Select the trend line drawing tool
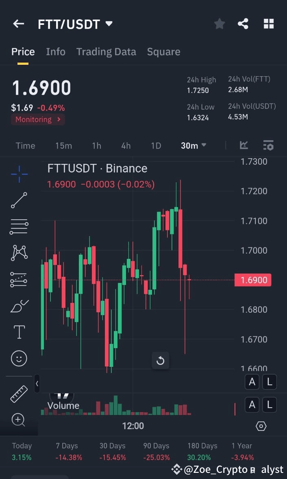Screen dimensions: 287x479 click(18, 201)
